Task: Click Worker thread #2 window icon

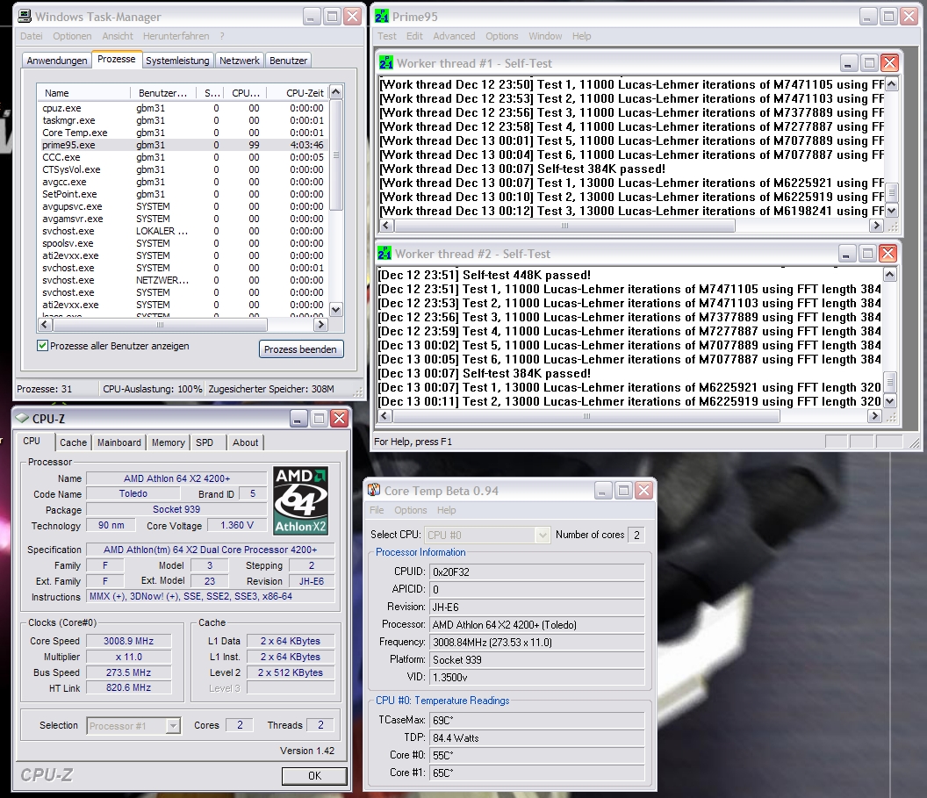Action: (x=384, y=253)
